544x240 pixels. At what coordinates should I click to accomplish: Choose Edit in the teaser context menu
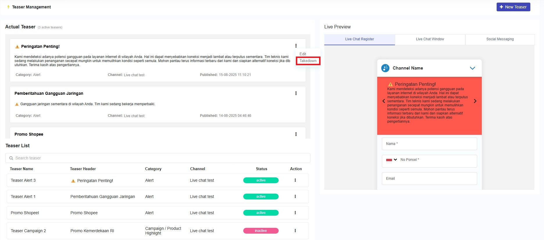303,54
